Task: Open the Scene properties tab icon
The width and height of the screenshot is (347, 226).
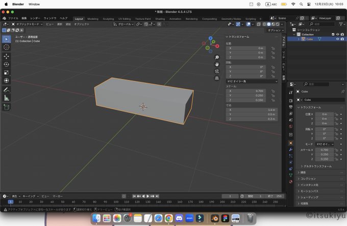Action: [x=291, y=120]
